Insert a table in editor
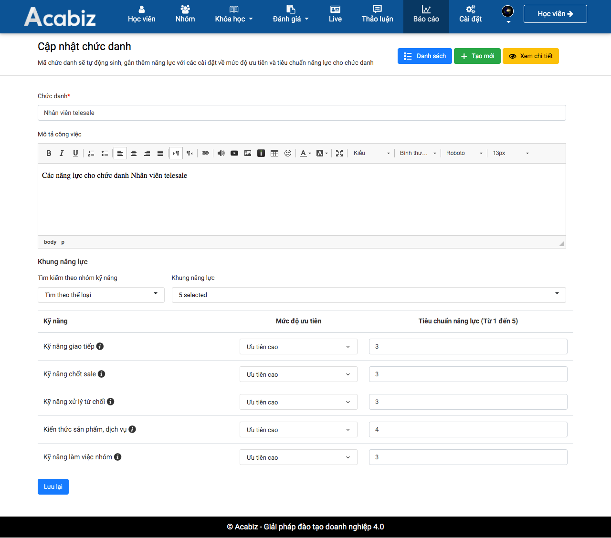This screenshot has height=538, width=611. (x=274, y=153)
